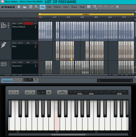Solo the Bass track
This screenshot has height=137, width=136.
point(15,43)
